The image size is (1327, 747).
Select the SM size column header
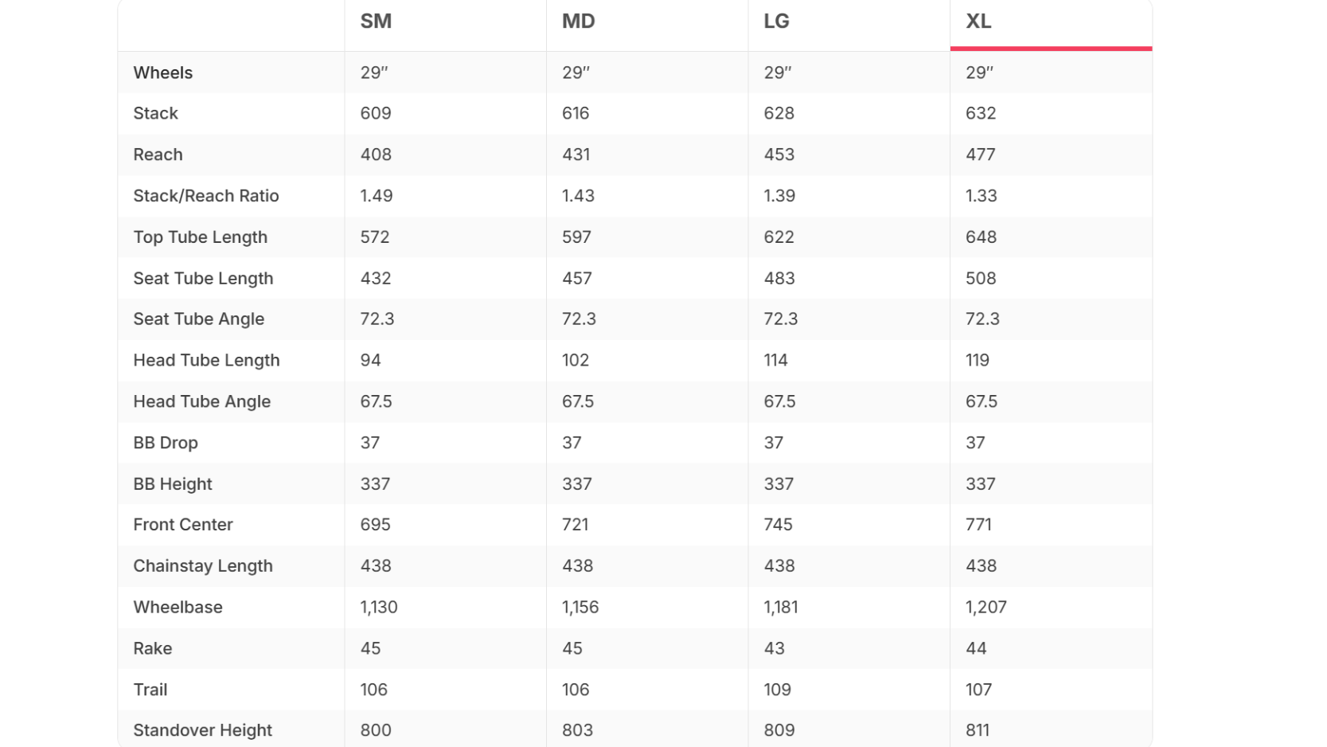(376, 22)
